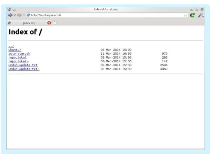Click the globe site icon in the address bar
The image size is (211, 154).
28,15
